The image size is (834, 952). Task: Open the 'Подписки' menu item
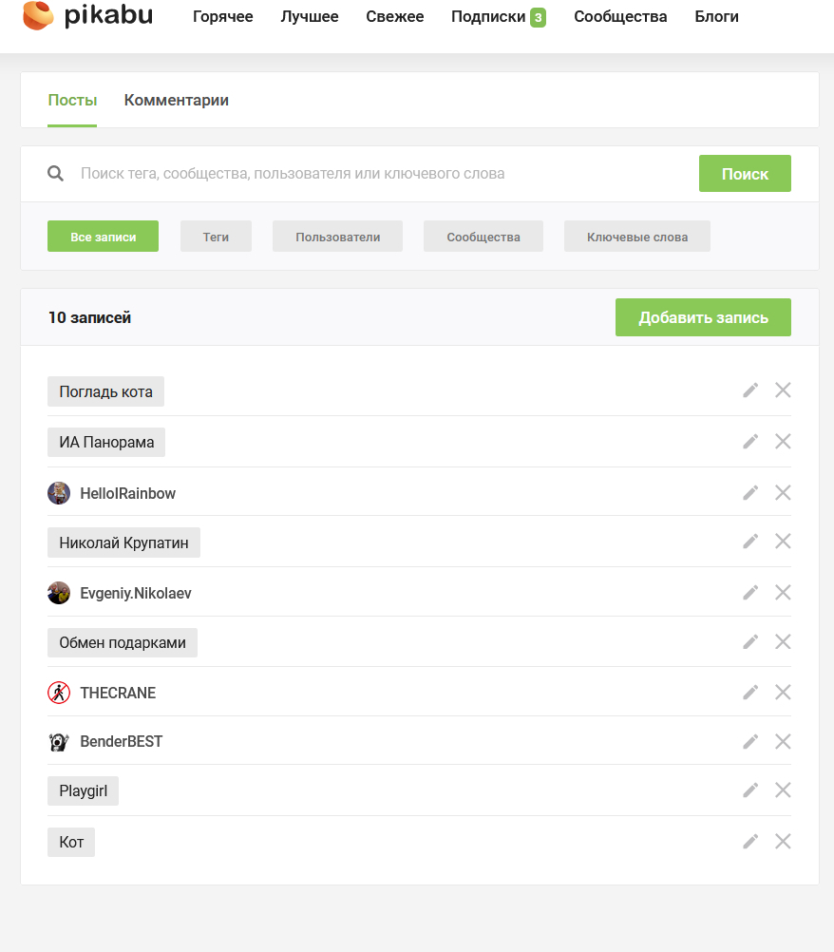click(489, 17)
